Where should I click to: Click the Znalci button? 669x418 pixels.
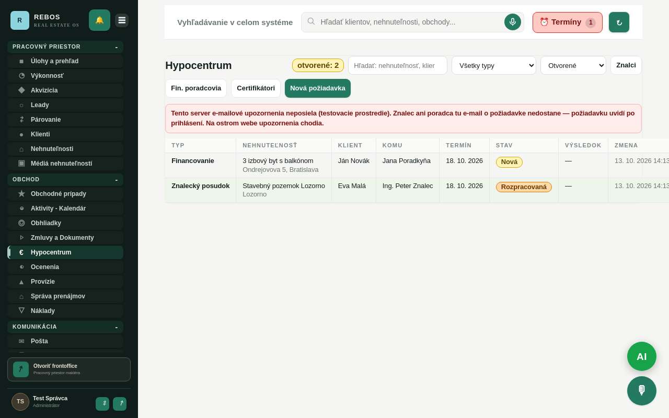click(626, 65)
